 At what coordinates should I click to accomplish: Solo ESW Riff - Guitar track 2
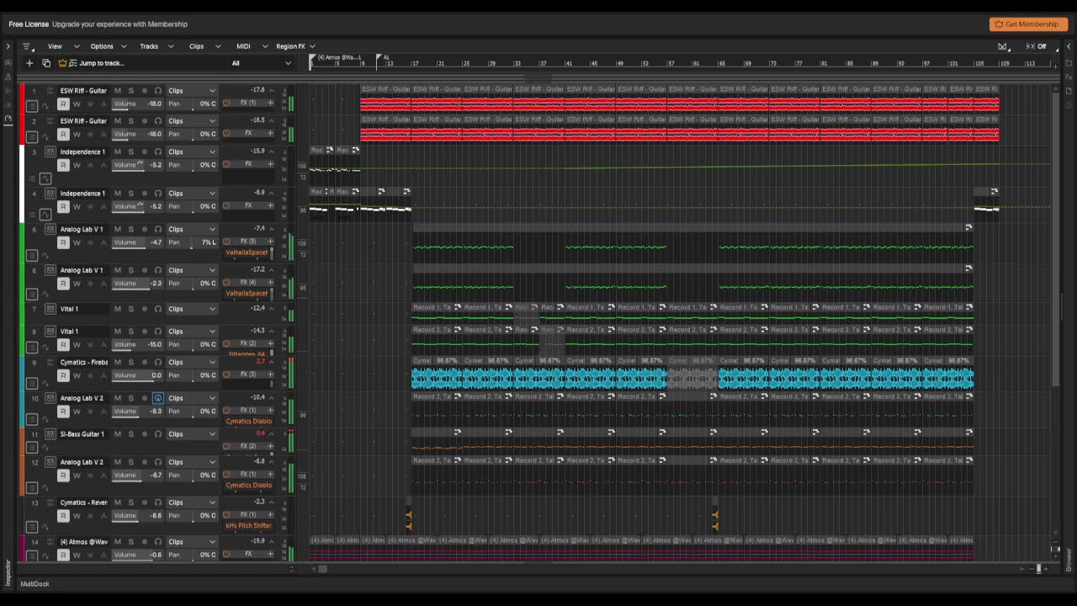pyautogui.click(x=130, y=121)
